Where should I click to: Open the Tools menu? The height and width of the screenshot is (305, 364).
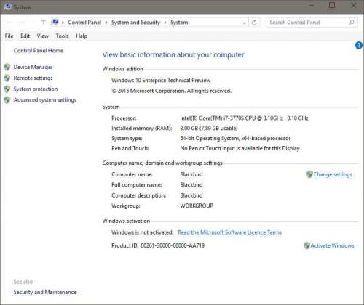tap(62, 36)
